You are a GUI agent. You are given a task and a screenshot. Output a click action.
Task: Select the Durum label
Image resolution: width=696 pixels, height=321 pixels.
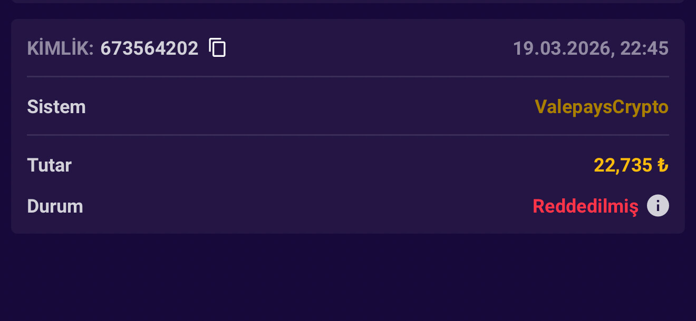pos(55,206)
